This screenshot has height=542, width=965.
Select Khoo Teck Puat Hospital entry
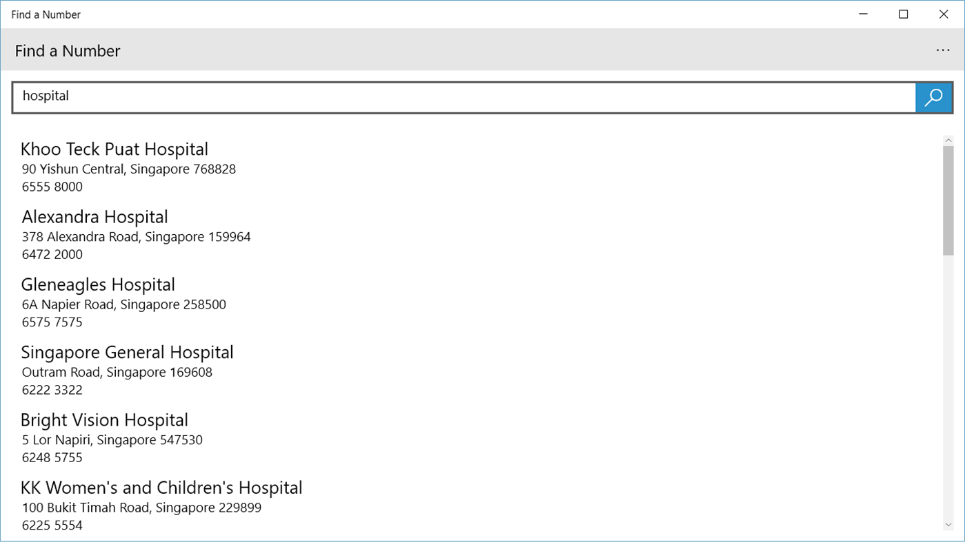point(115,149)
